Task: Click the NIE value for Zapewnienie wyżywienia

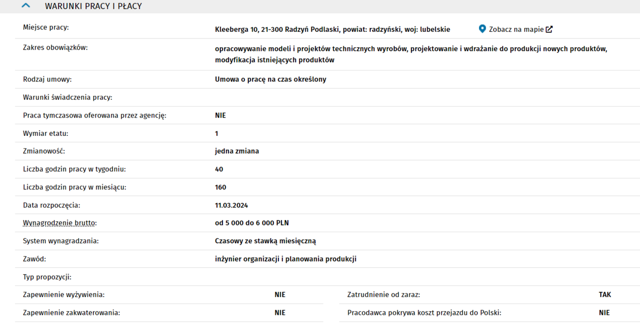Action: click(280, 295)
